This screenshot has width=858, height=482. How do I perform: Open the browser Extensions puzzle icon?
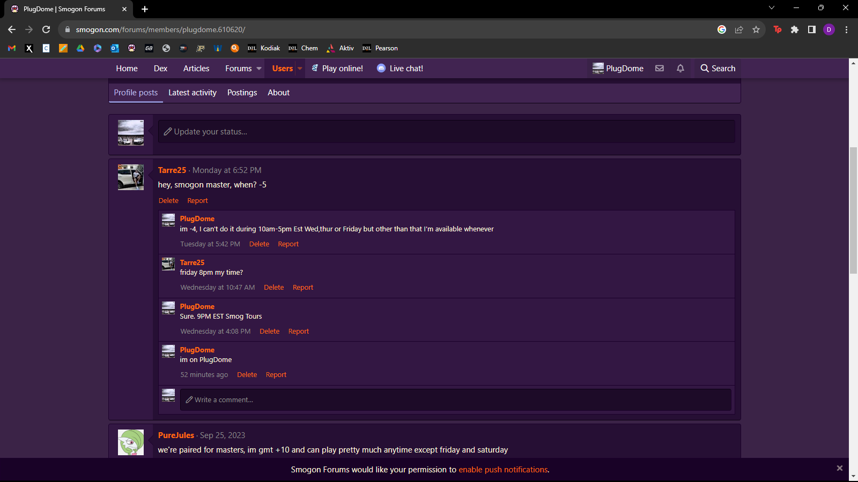795,30
